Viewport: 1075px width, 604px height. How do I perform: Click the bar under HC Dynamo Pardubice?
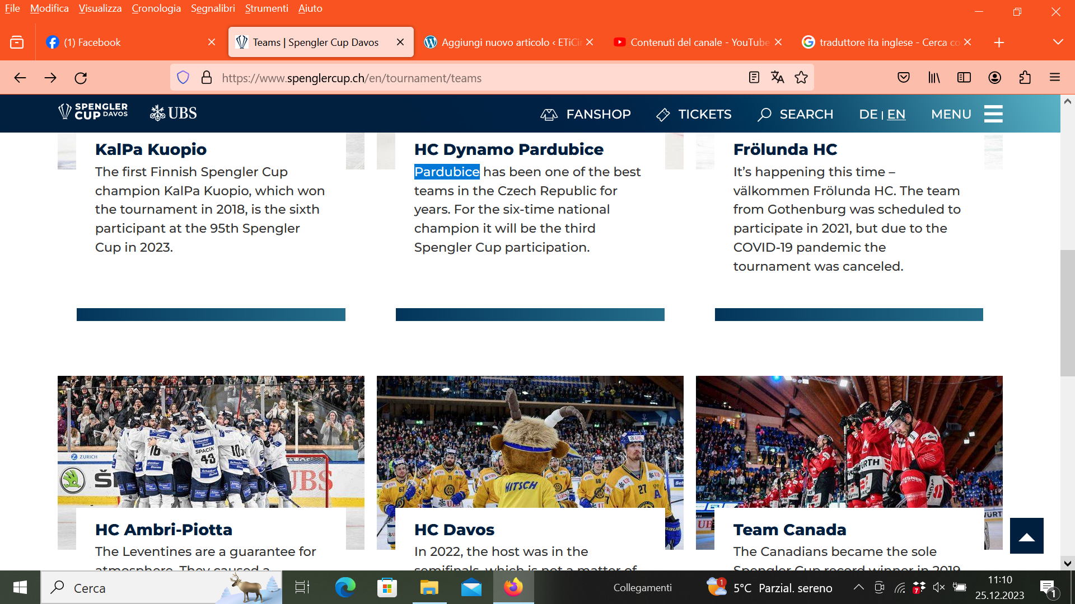[530, 314]
